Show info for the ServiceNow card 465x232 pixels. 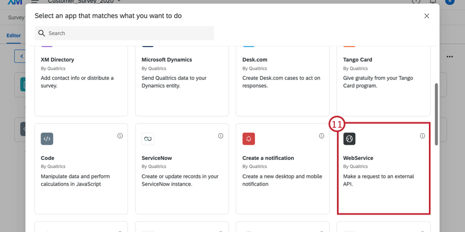pyautogui.click(x=220, y=136)
